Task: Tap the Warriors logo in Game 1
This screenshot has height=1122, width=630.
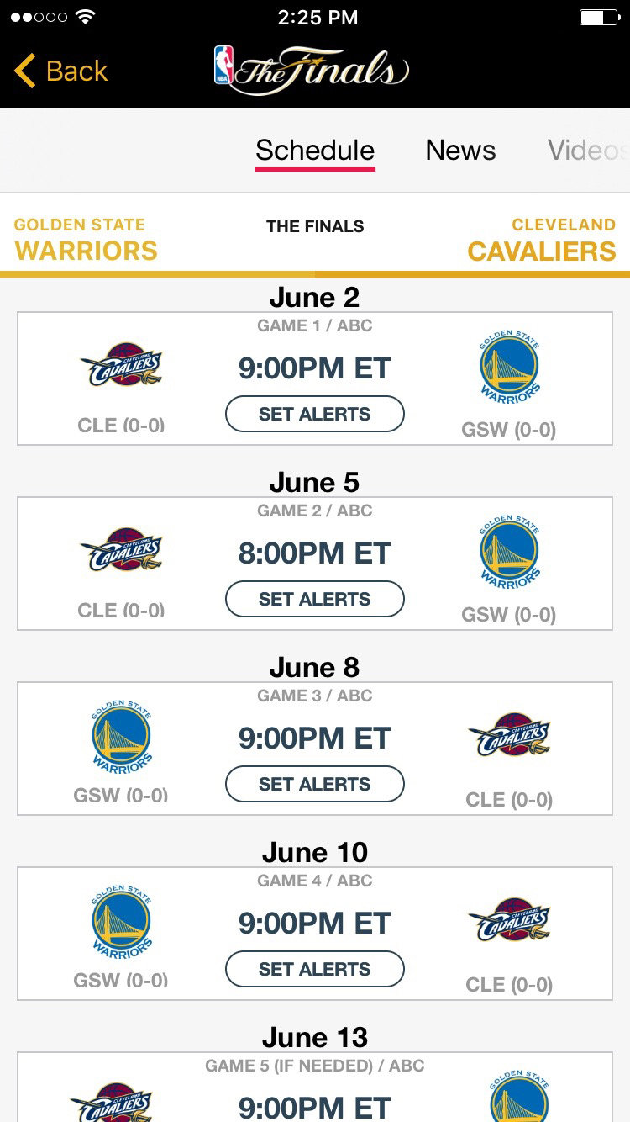Action: [x=510, y=368]
